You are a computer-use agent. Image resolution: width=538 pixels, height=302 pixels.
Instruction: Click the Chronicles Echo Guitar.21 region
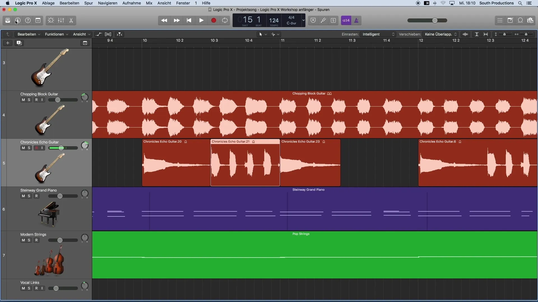[245, 162]
